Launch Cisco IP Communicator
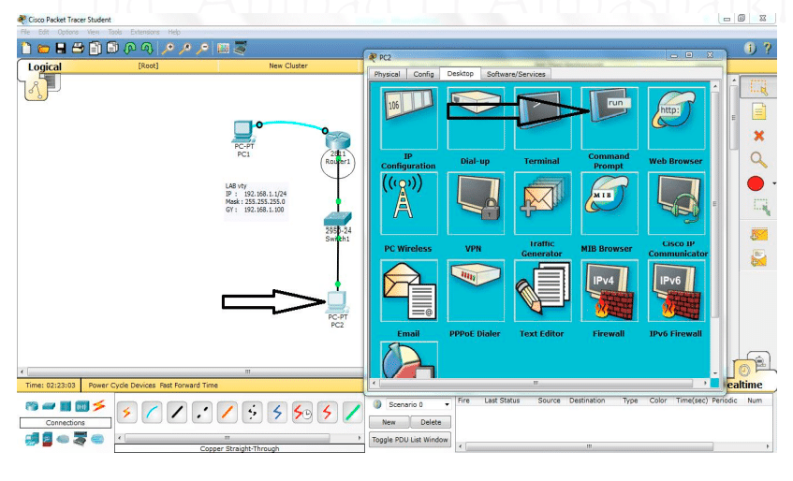The image size is (793, 481). coord(676,203)
